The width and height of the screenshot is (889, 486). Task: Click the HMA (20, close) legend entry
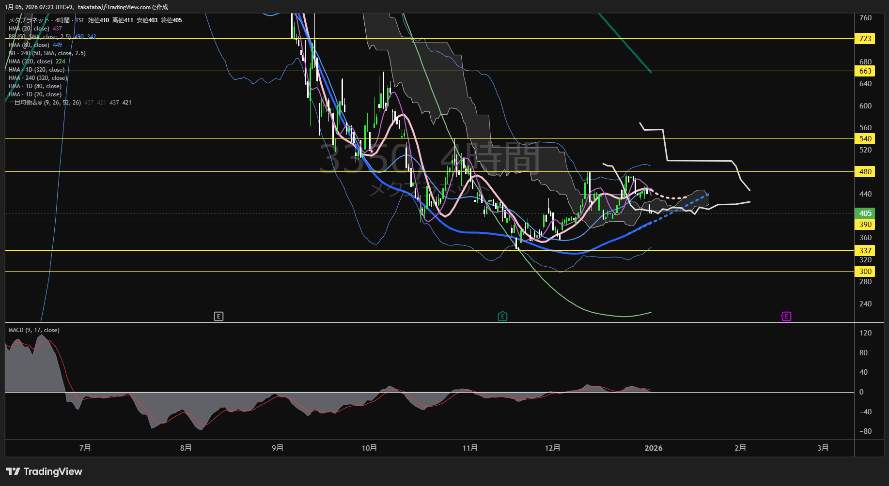29,29
